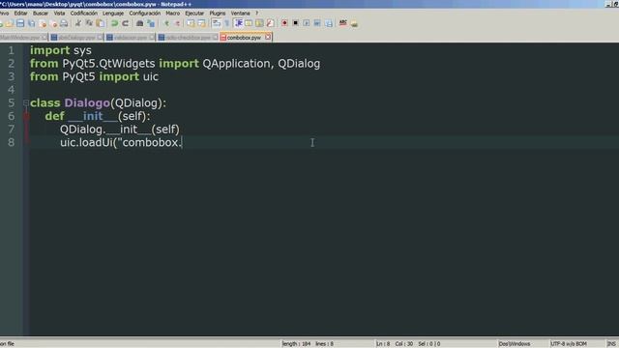Toggle the INS insert mode indicator
Screen dimensions: 619x348
coord(611,344)
